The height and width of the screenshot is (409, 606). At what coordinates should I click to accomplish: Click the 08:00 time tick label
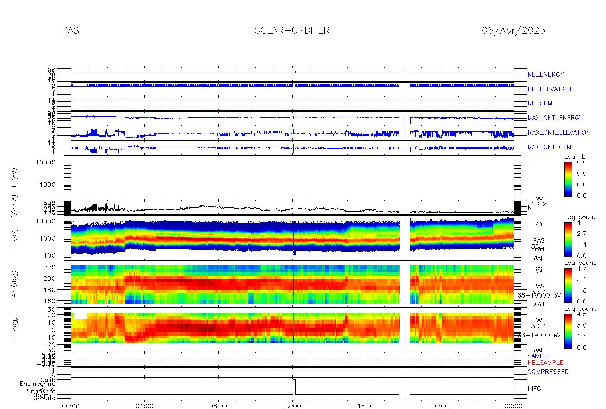pos(218,406)
